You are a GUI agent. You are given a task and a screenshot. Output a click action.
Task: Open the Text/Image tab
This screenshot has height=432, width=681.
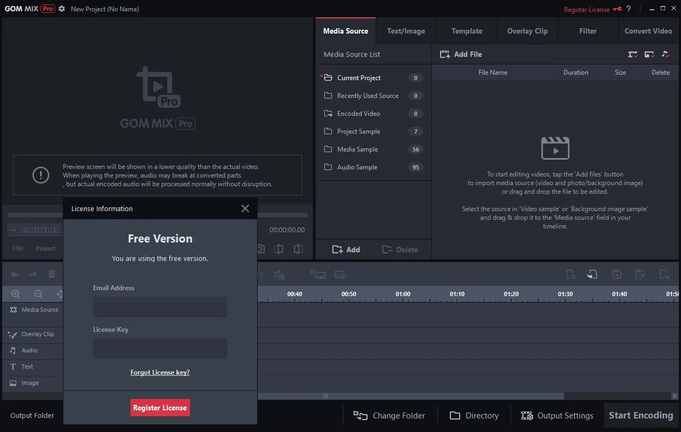[x=406, y=31]
